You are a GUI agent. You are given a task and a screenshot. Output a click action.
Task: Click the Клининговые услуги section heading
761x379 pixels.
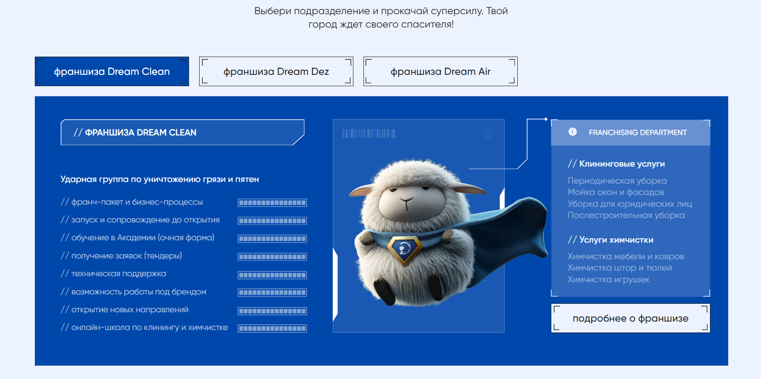click(616, 164)
